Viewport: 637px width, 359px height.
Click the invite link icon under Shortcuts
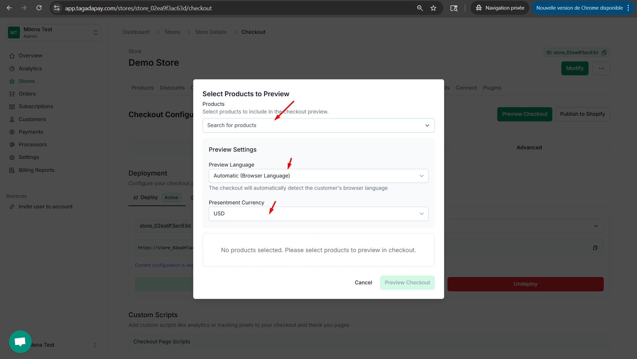[x=12, y=207]
